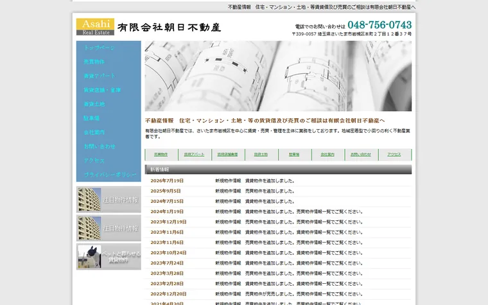Click the phone number 048-756-0743

coord(379,24)
